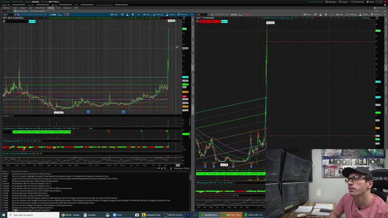Viewport: 388px width, 218px height.
Task: Select the Product Depth sub-tab
Action: [x=37, y=11]
